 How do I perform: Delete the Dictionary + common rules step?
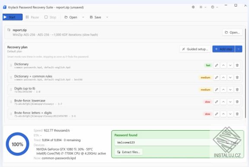coord(237,77)
